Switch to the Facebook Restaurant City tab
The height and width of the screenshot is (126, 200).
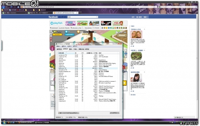[x=66, y=13]
